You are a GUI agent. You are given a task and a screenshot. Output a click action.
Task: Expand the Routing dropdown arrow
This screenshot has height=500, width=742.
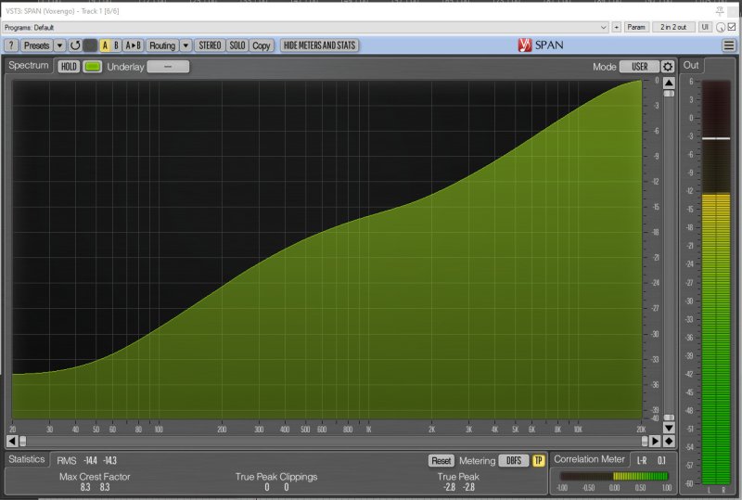(x=186, y=45)
